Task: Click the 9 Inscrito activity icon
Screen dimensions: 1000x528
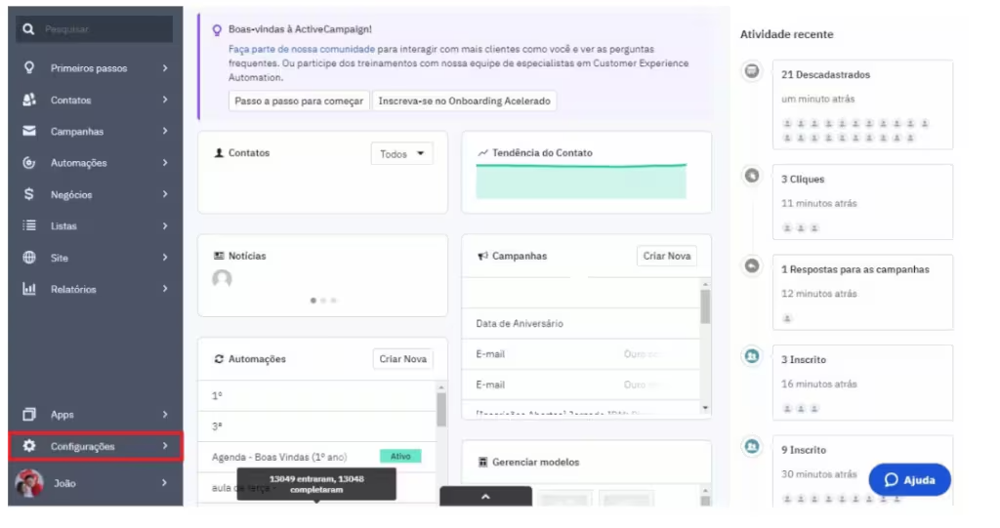Action: click(752, 446)
